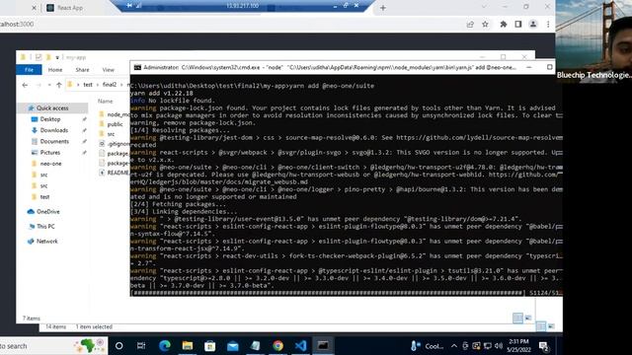Go back in File Explorer
The image size is (632, 355).
25,85
